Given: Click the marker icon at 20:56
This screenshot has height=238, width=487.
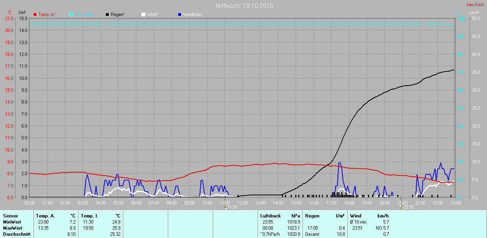Looking at the screenshot, I should click(x=401, y=207).
